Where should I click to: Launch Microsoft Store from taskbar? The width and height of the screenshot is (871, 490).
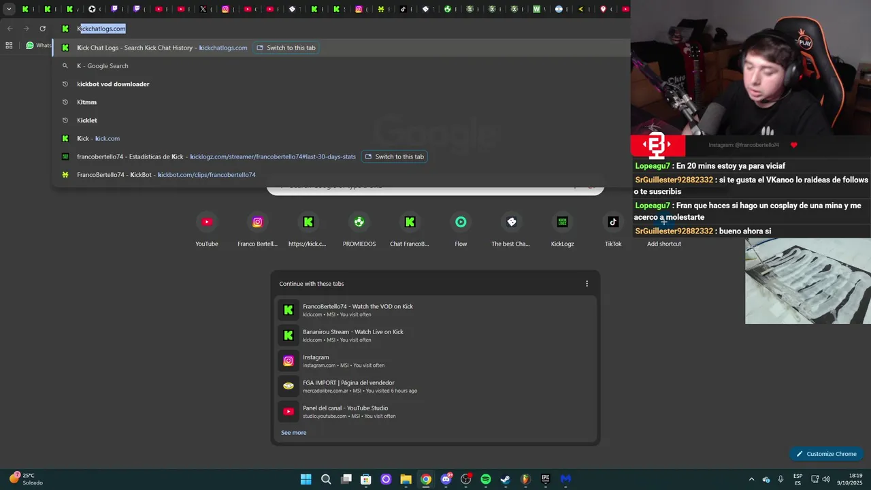click(365, 479)
